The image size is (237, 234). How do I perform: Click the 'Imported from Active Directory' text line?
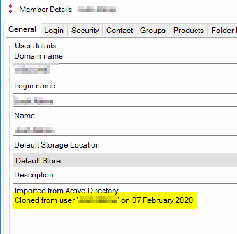pyautogui.click(x=66, y=191)
